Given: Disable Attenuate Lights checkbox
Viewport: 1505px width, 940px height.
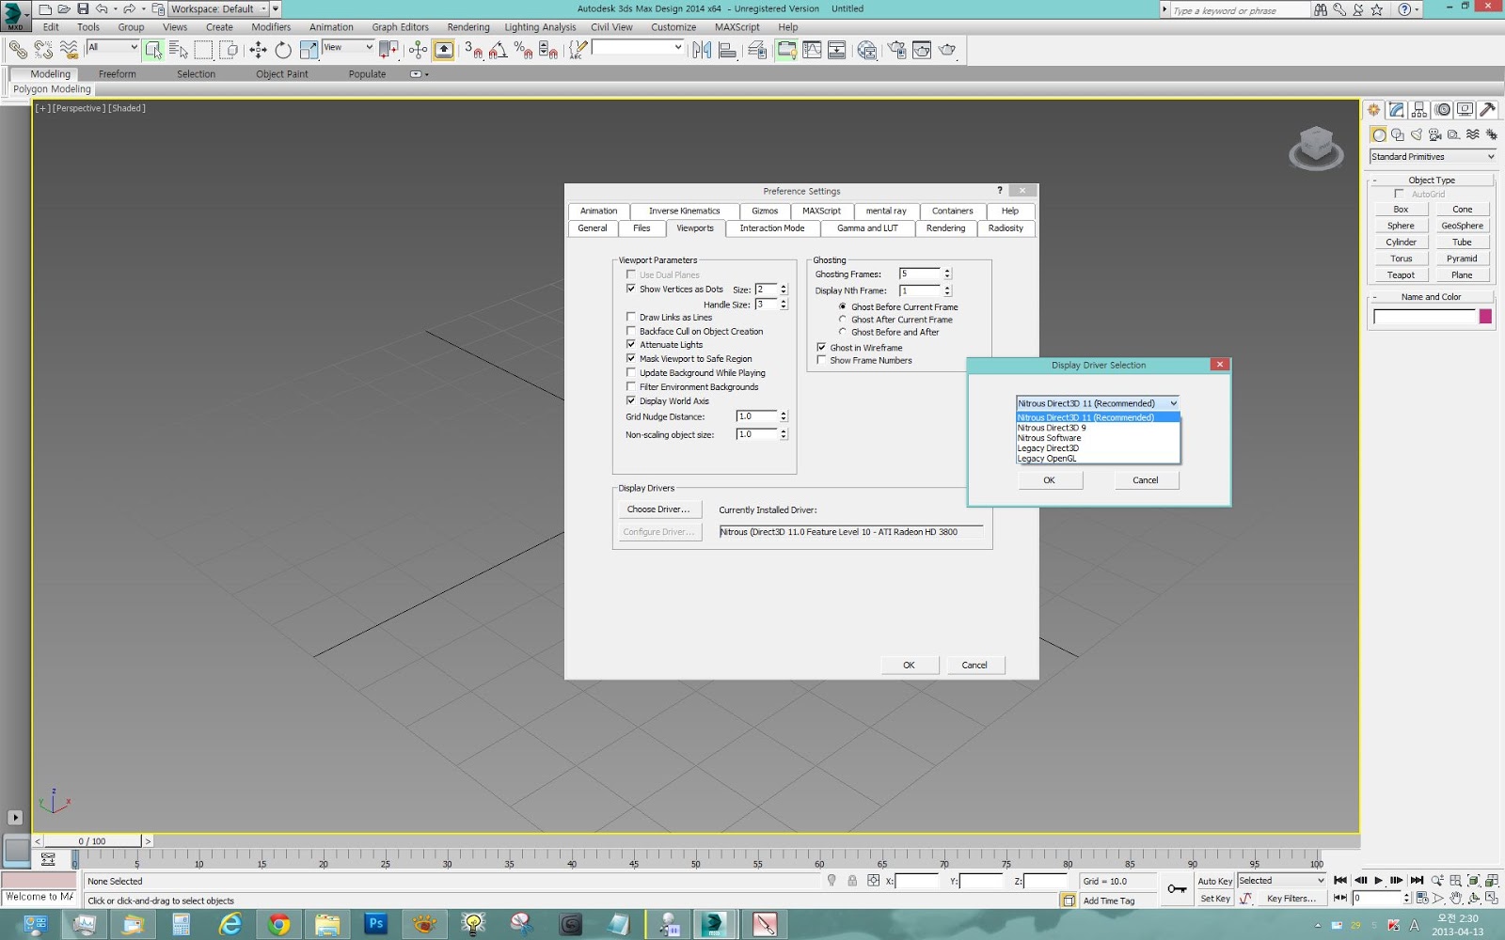Looking at the screenshot, I should click(631, 344).
